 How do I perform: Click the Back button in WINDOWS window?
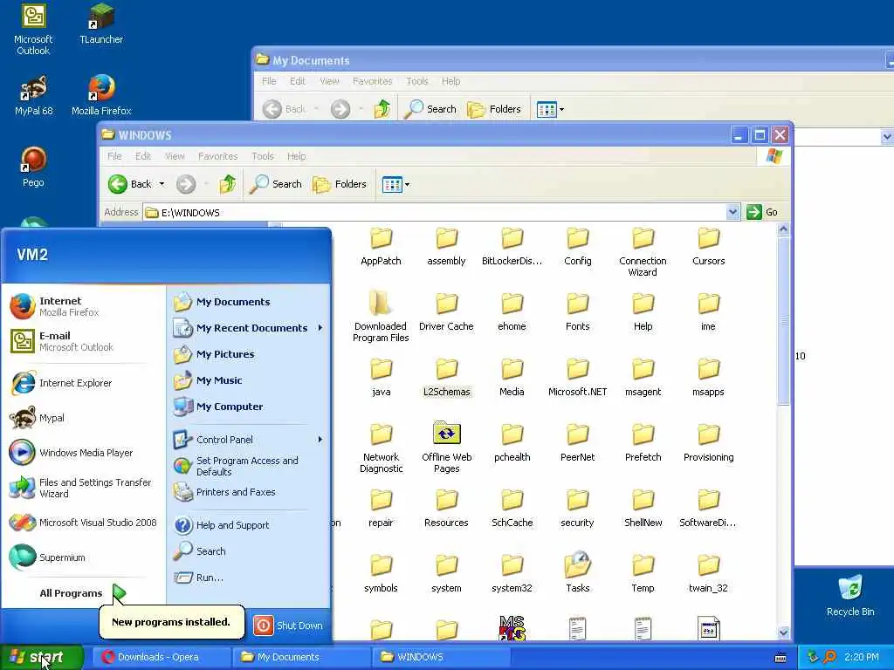130,184
